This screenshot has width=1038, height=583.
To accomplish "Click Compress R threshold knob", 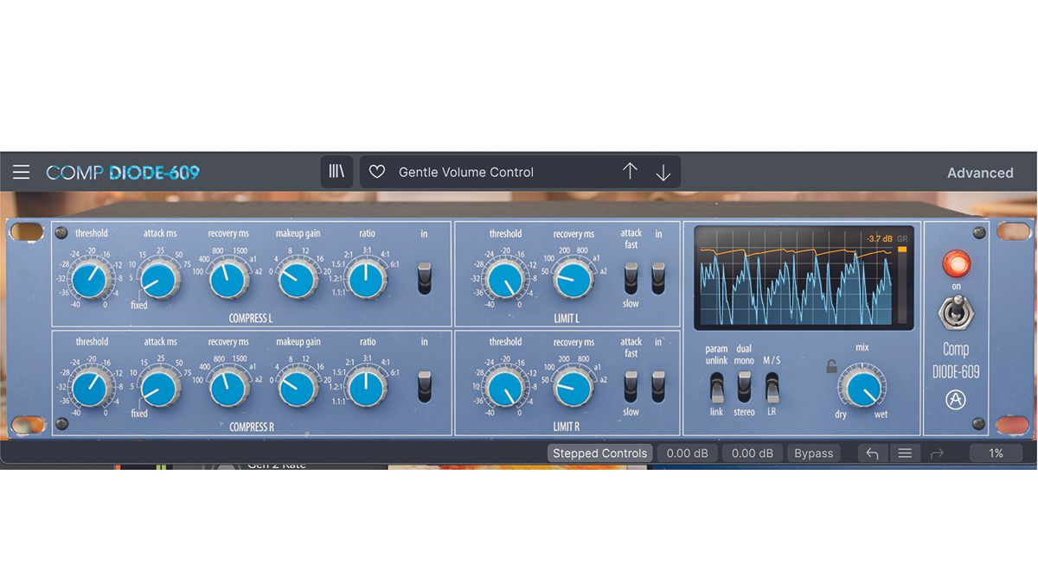I will (89, 389).
